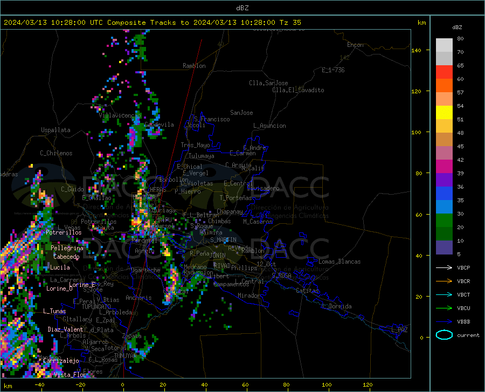Click the -20 tick on the x-axis

(80, 385)
